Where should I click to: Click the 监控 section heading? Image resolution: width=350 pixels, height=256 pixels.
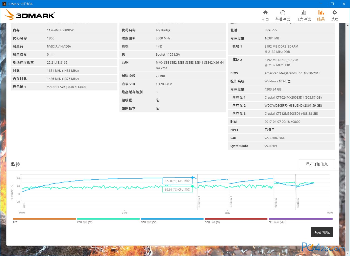16,164
